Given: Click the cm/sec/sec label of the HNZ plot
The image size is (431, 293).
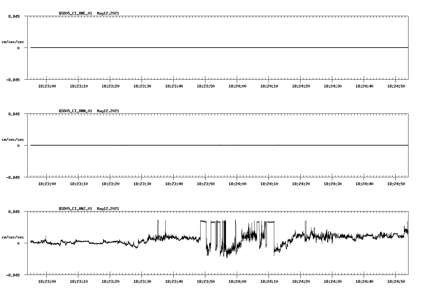Looking at the screenshot, I should pos(13,237).
